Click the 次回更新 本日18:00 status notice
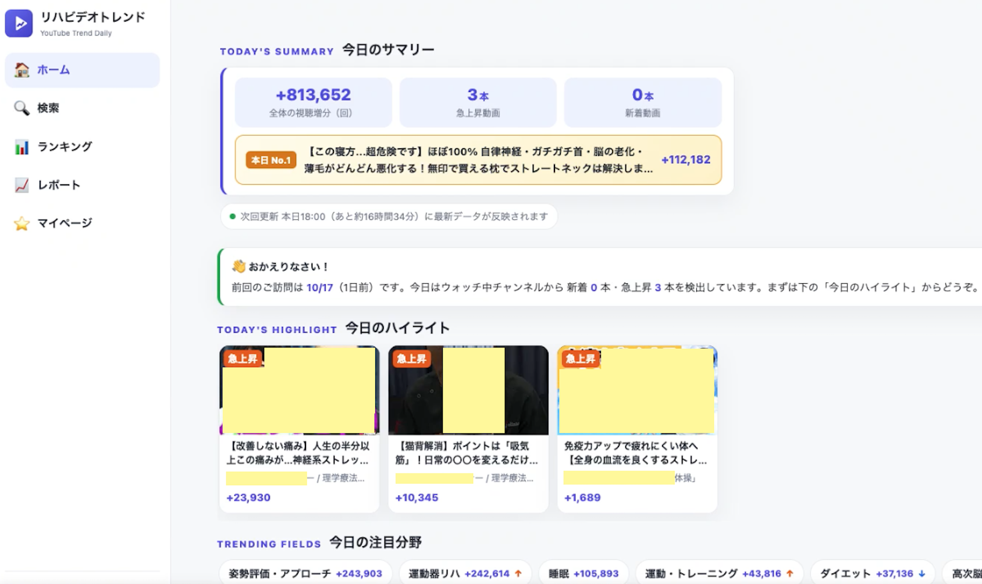The height and width of the screenshot is (584, 982). [x=389, y=216]
